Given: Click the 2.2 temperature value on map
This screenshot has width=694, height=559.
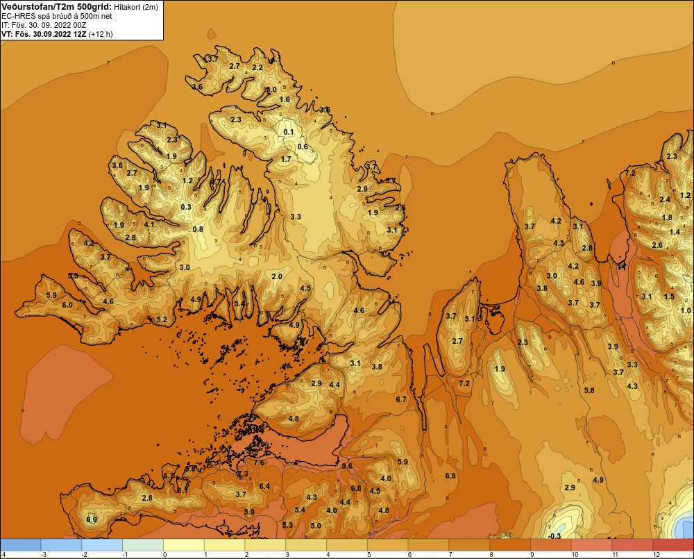Looking at the screenshot, I should coord(257,67).
